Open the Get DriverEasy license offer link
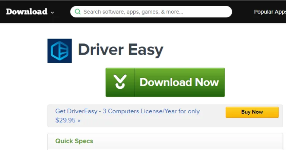 pyautogui.click(x=127, y=115)
